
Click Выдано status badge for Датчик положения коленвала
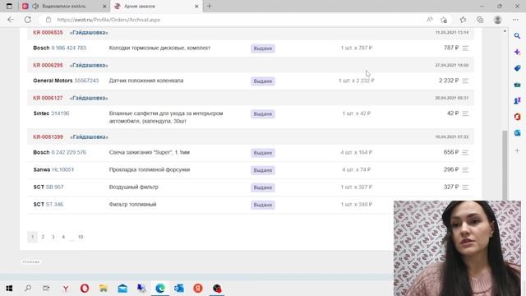(263, 81)
